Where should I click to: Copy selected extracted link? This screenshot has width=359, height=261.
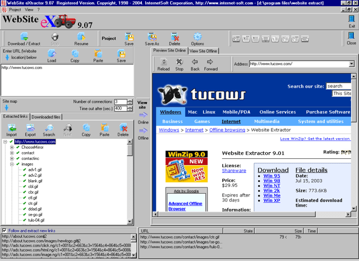click(86, 130)
